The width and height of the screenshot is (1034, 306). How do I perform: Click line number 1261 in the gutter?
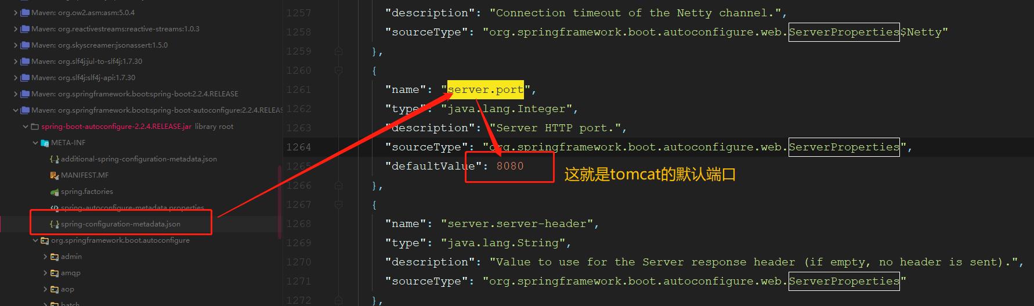coord(298,89)
